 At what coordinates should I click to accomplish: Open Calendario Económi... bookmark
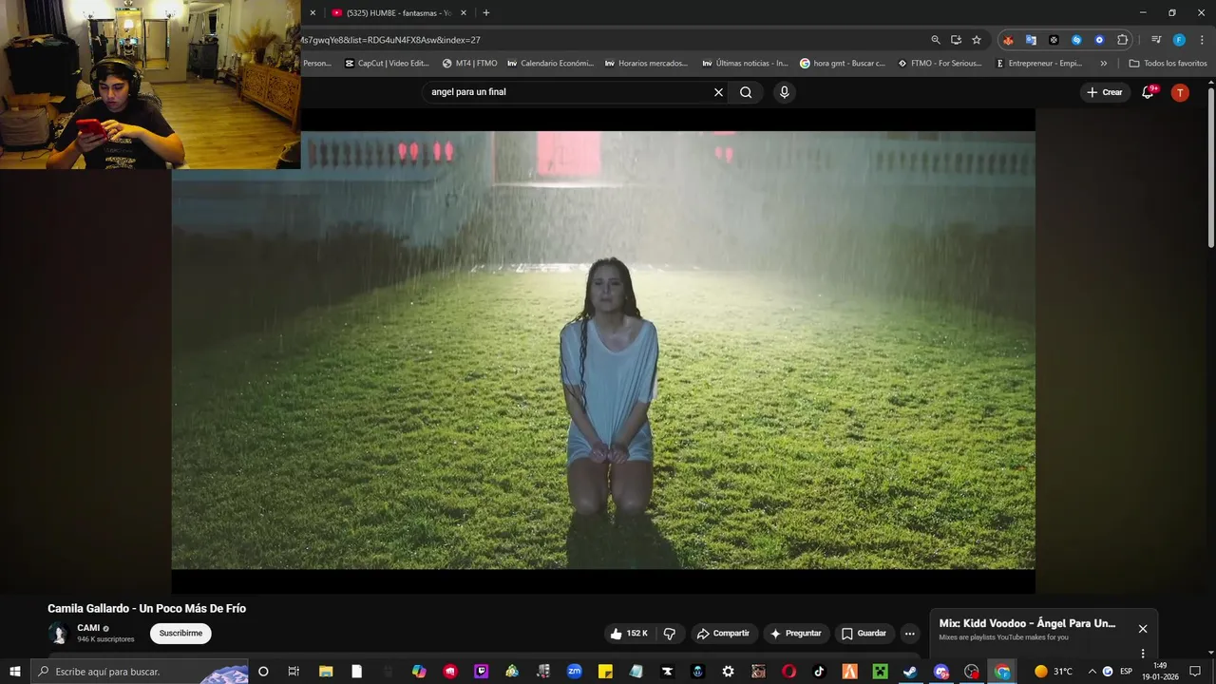550,64
